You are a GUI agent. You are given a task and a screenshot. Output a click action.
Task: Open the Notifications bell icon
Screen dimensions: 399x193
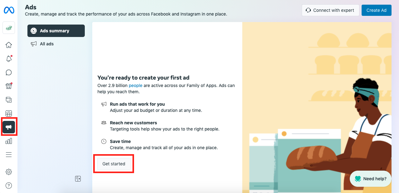9,59
